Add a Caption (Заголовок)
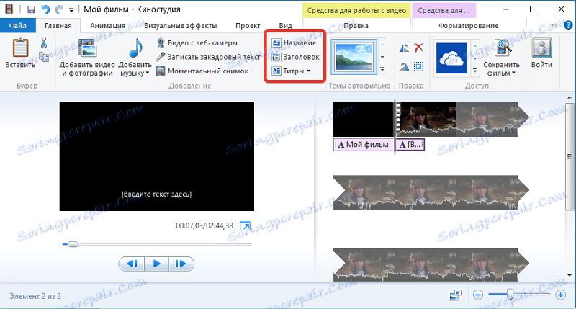Image resolution: width=576 pixels, height=309 pixels. (x=295, y=57)
